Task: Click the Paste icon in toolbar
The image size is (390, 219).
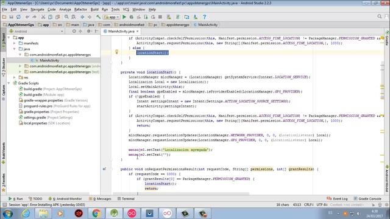Action: [57, 17]
